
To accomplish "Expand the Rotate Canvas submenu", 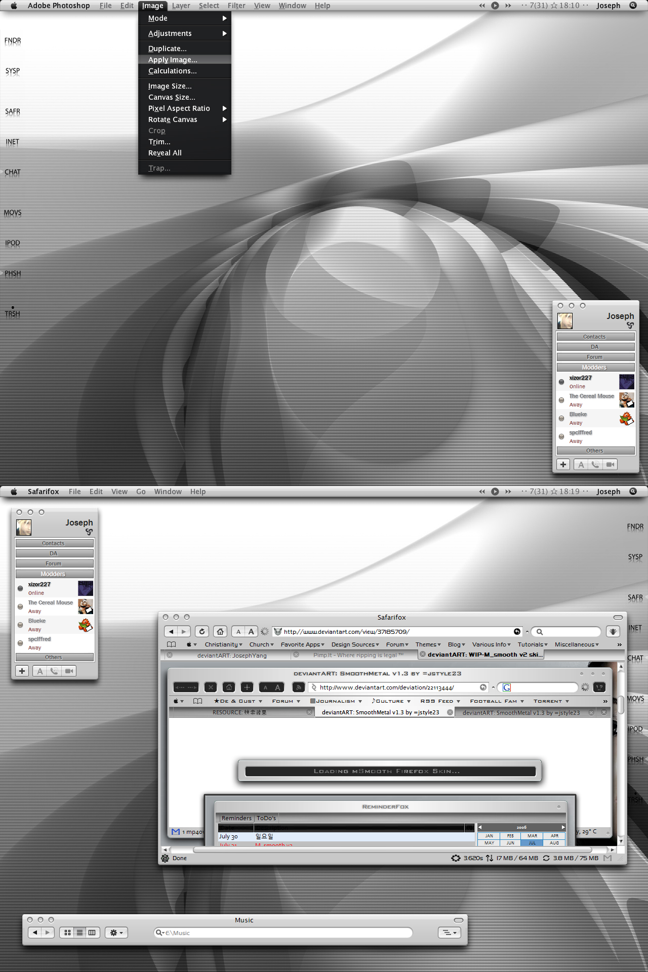I will click(185, 119).
